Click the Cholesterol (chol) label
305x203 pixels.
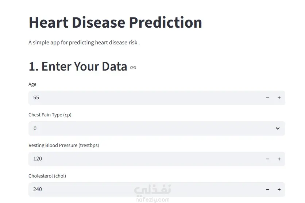point(47,176)
